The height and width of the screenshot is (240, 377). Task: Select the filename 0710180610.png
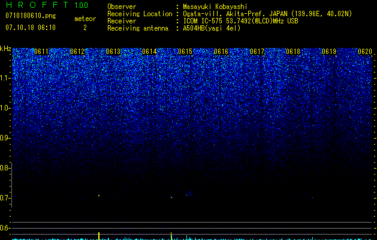pos(31,16)
